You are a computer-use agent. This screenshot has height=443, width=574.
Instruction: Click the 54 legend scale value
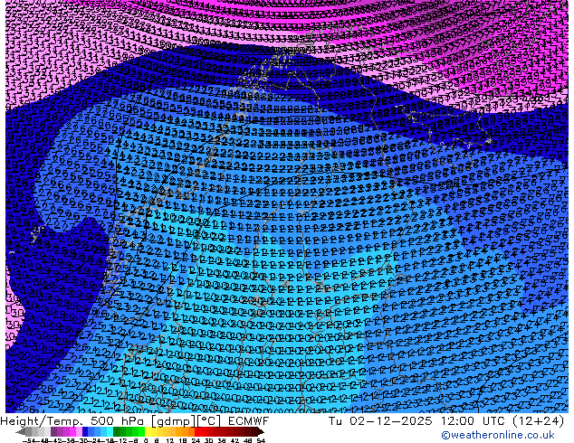[261, 440]
